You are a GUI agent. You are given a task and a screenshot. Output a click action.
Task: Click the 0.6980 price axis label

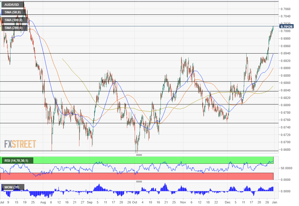285,38
